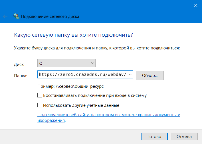
Task: Click the network drive icon in the title bar
Action: [x=16, y=16]
